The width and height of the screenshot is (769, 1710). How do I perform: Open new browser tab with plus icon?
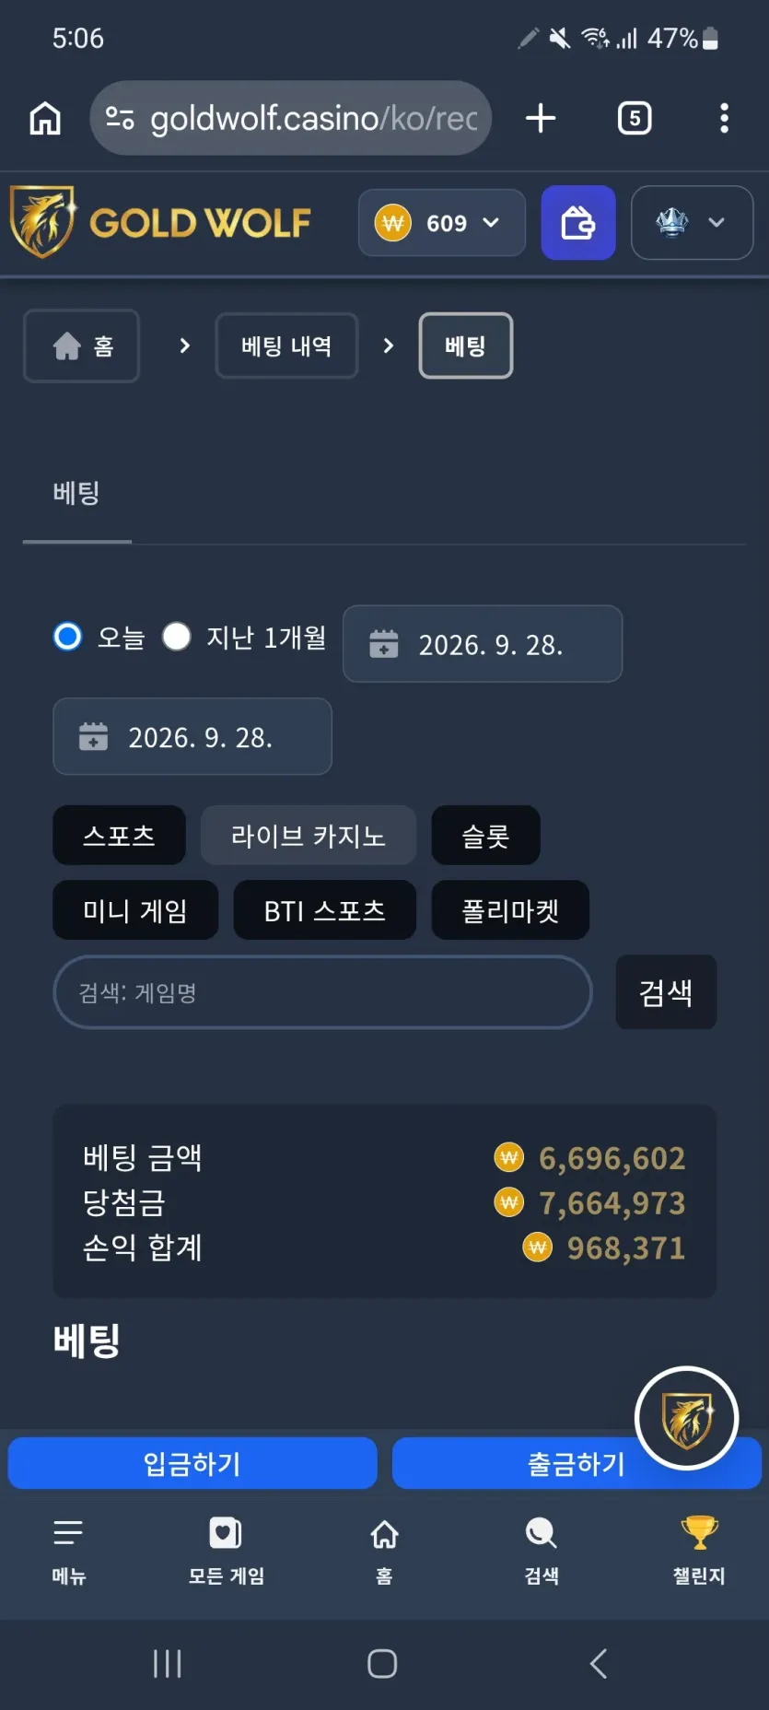[x=541, y=118]
